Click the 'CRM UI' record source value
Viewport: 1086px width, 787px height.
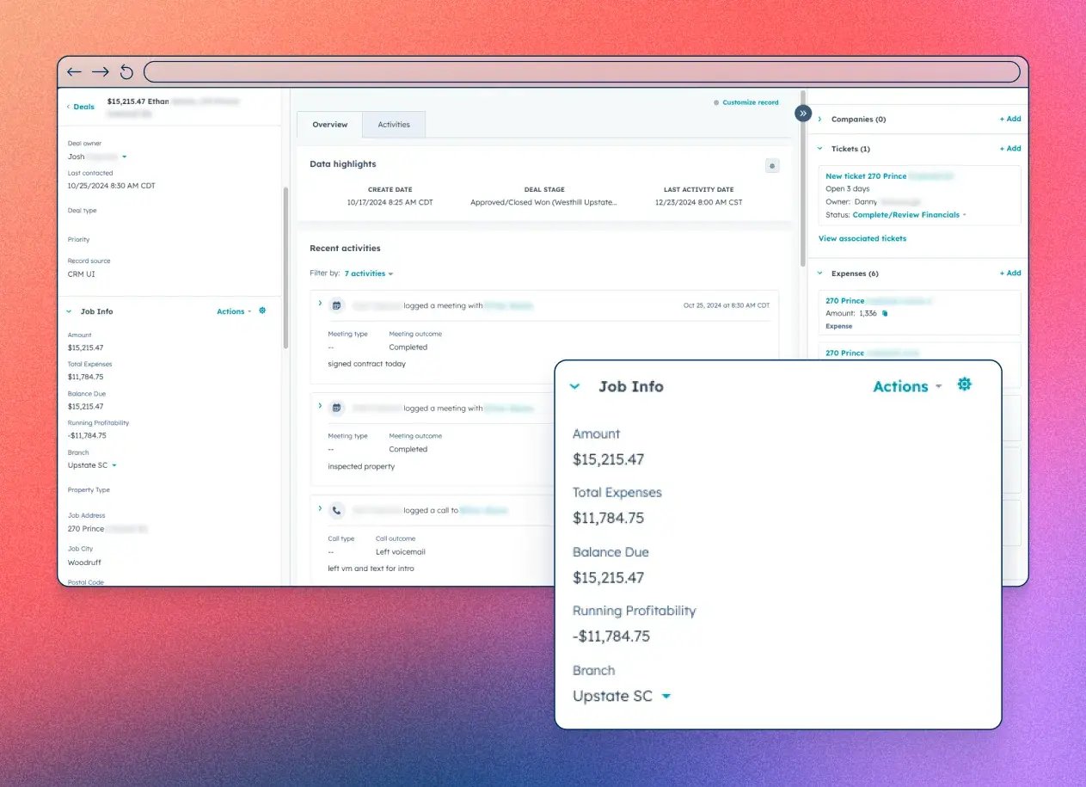tap(82, 274)
